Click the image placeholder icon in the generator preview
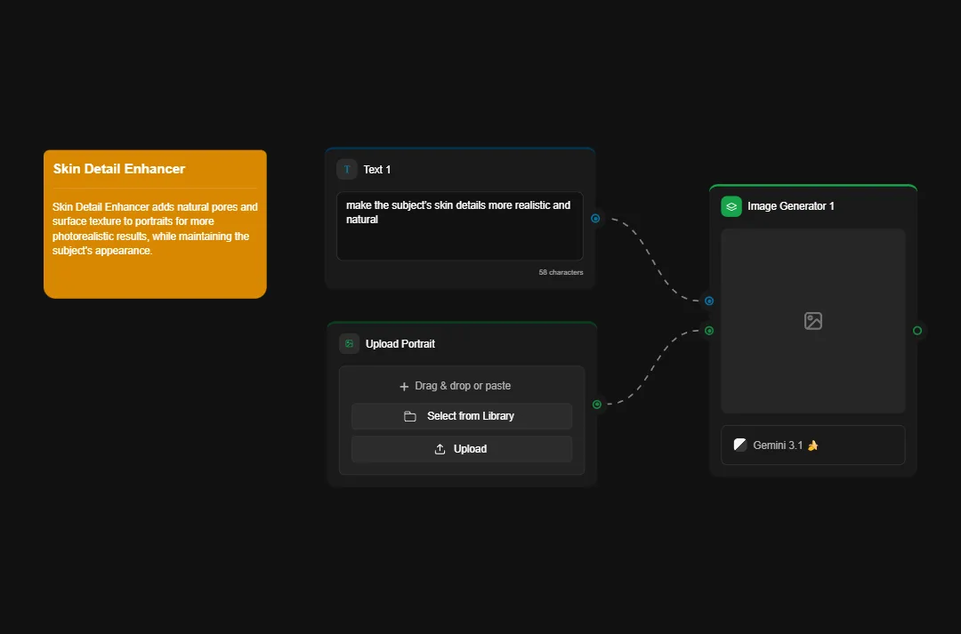This screenshot has width=961, height=634. 812,321
